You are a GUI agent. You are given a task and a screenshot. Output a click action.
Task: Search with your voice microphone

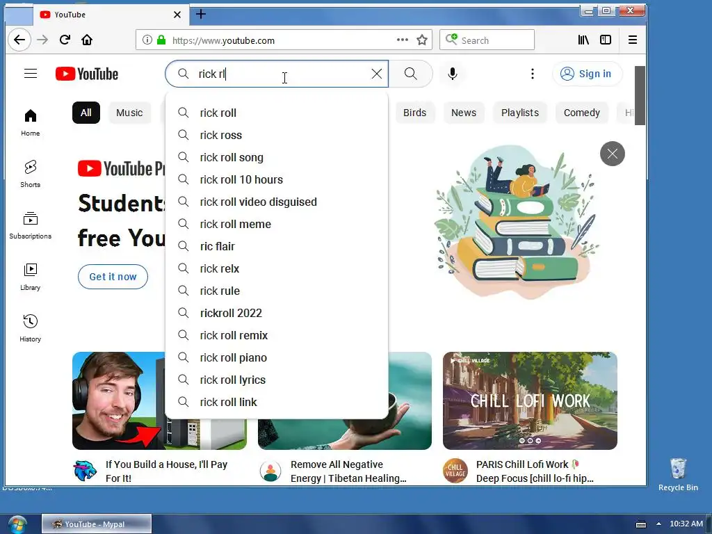(x=452, y=74)
